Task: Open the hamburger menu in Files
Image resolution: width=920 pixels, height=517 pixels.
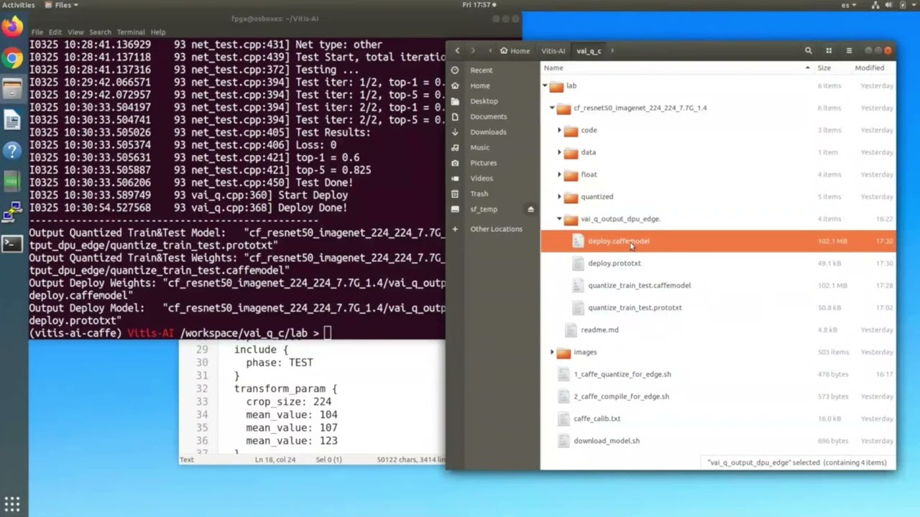Action: (849, 51)
